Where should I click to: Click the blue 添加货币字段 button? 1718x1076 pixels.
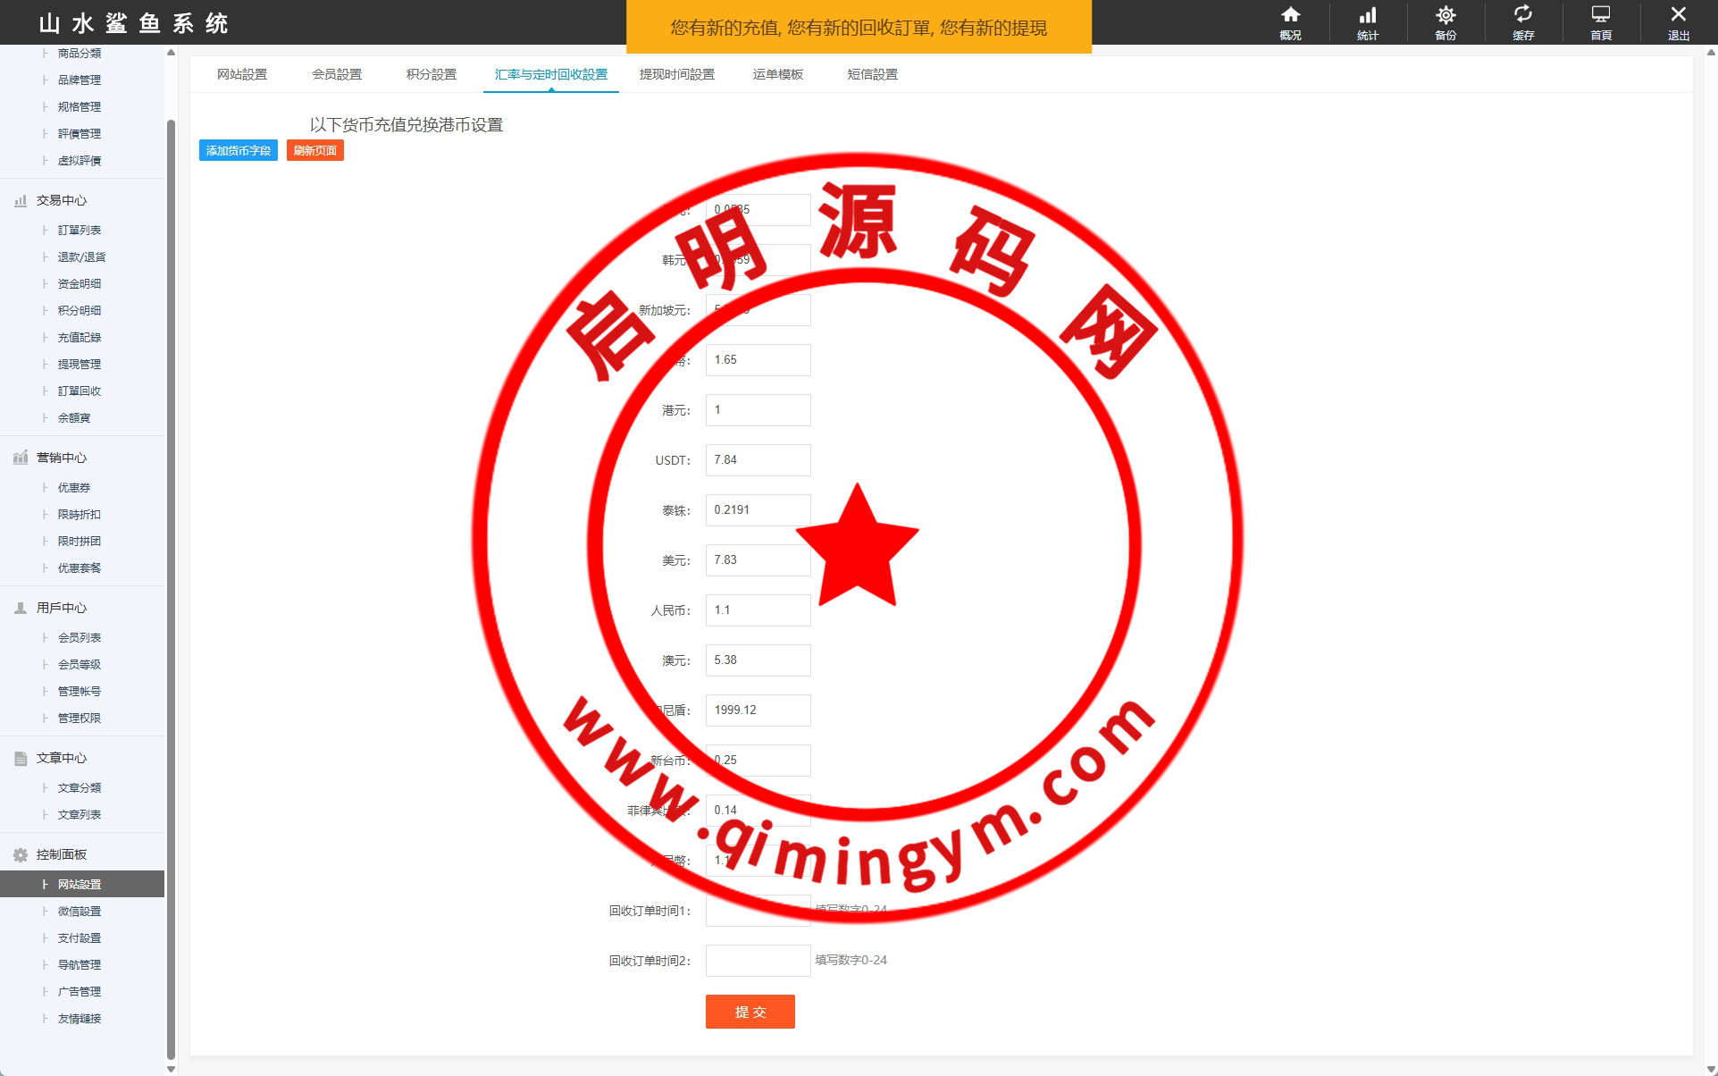coord(238,150)
